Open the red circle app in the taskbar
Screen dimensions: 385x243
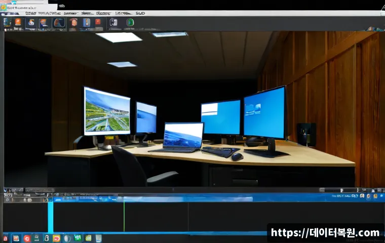tap(27, 238)
